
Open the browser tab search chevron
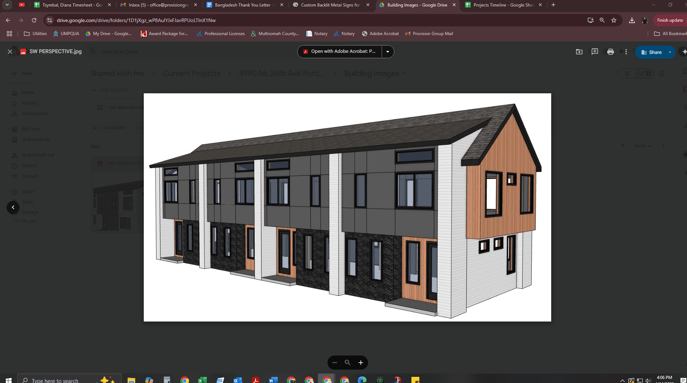click(7, 5)
